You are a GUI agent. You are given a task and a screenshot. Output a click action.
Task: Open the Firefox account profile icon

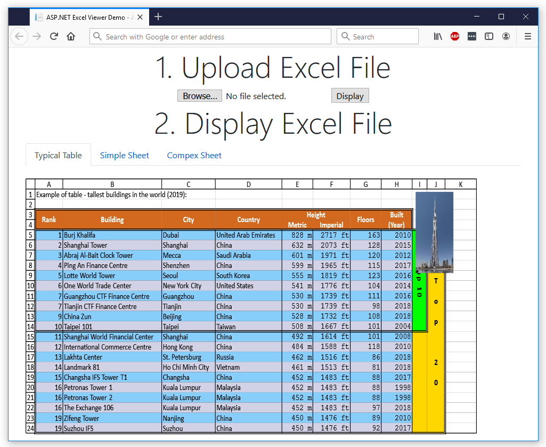pos(506,37)
